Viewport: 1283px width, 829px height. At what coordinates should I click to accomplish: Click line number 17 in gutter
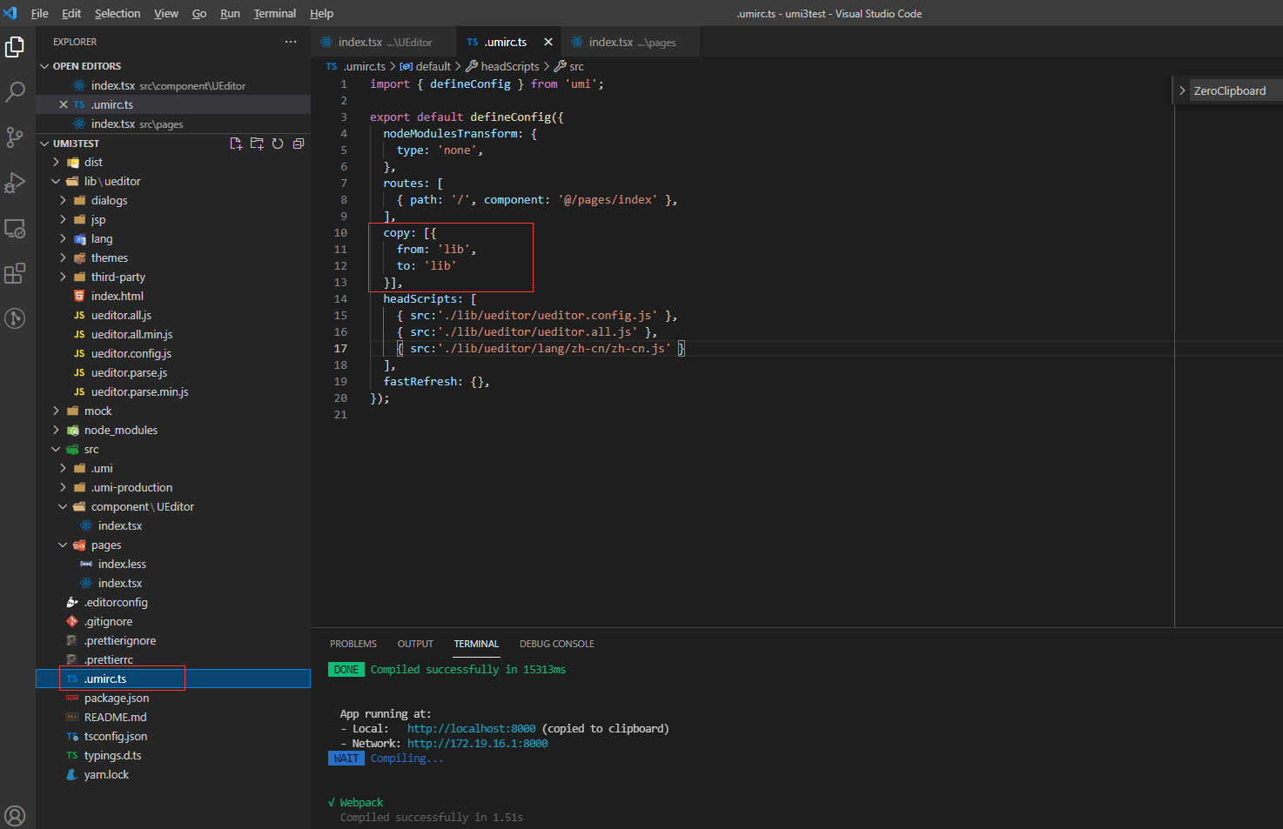(x=340, y=349)
